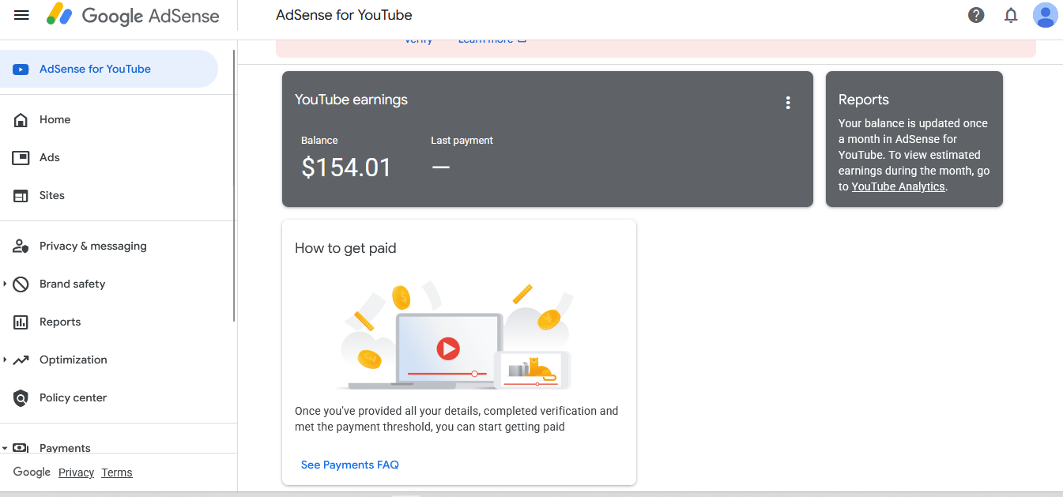Click the Google AdSense logo

[133, 15]
